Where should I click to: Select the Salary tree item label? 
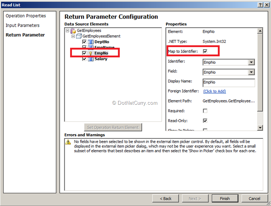coord(101,59)
